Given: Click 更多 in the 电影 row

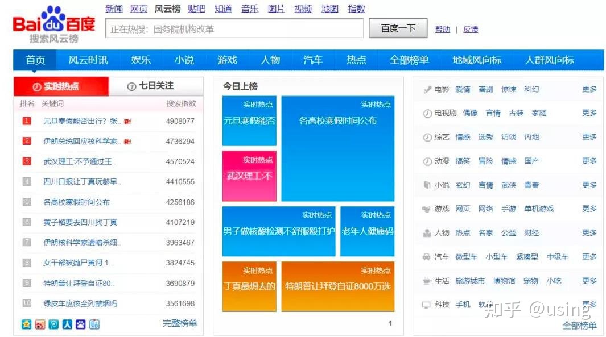Looking at the screenshot, I should pos(589,89).
